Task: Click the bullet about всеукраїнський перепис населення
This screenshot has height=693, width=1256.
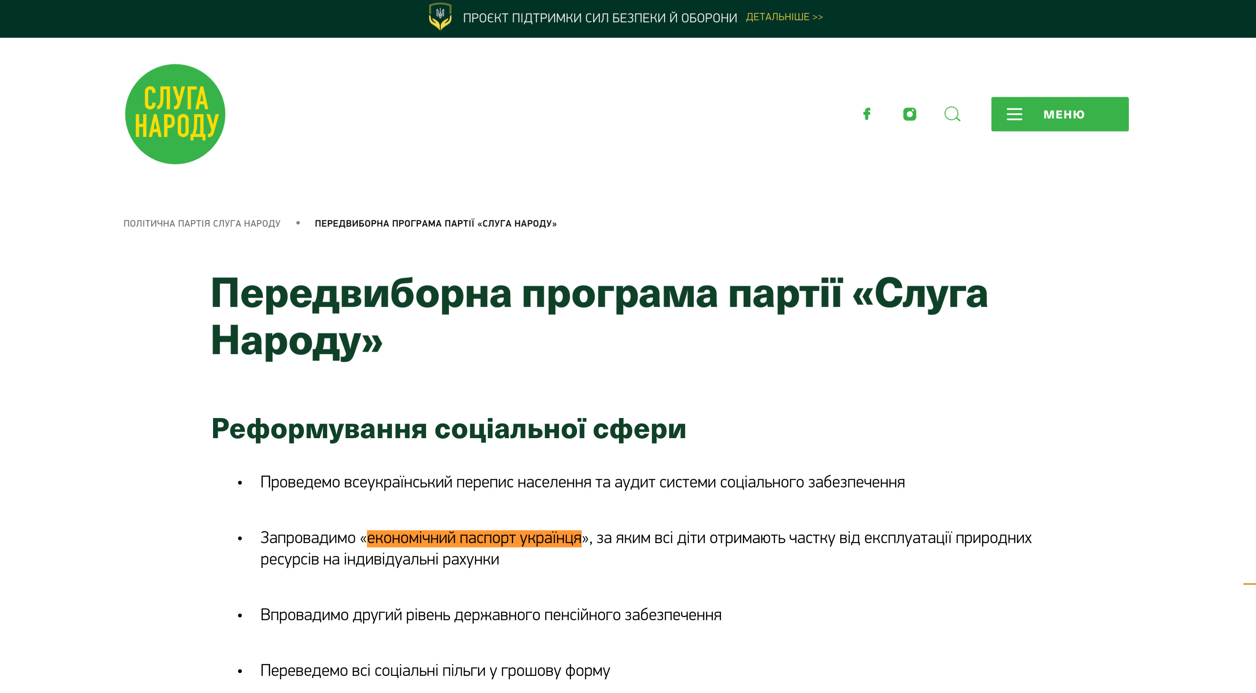Action: [582, 482]
